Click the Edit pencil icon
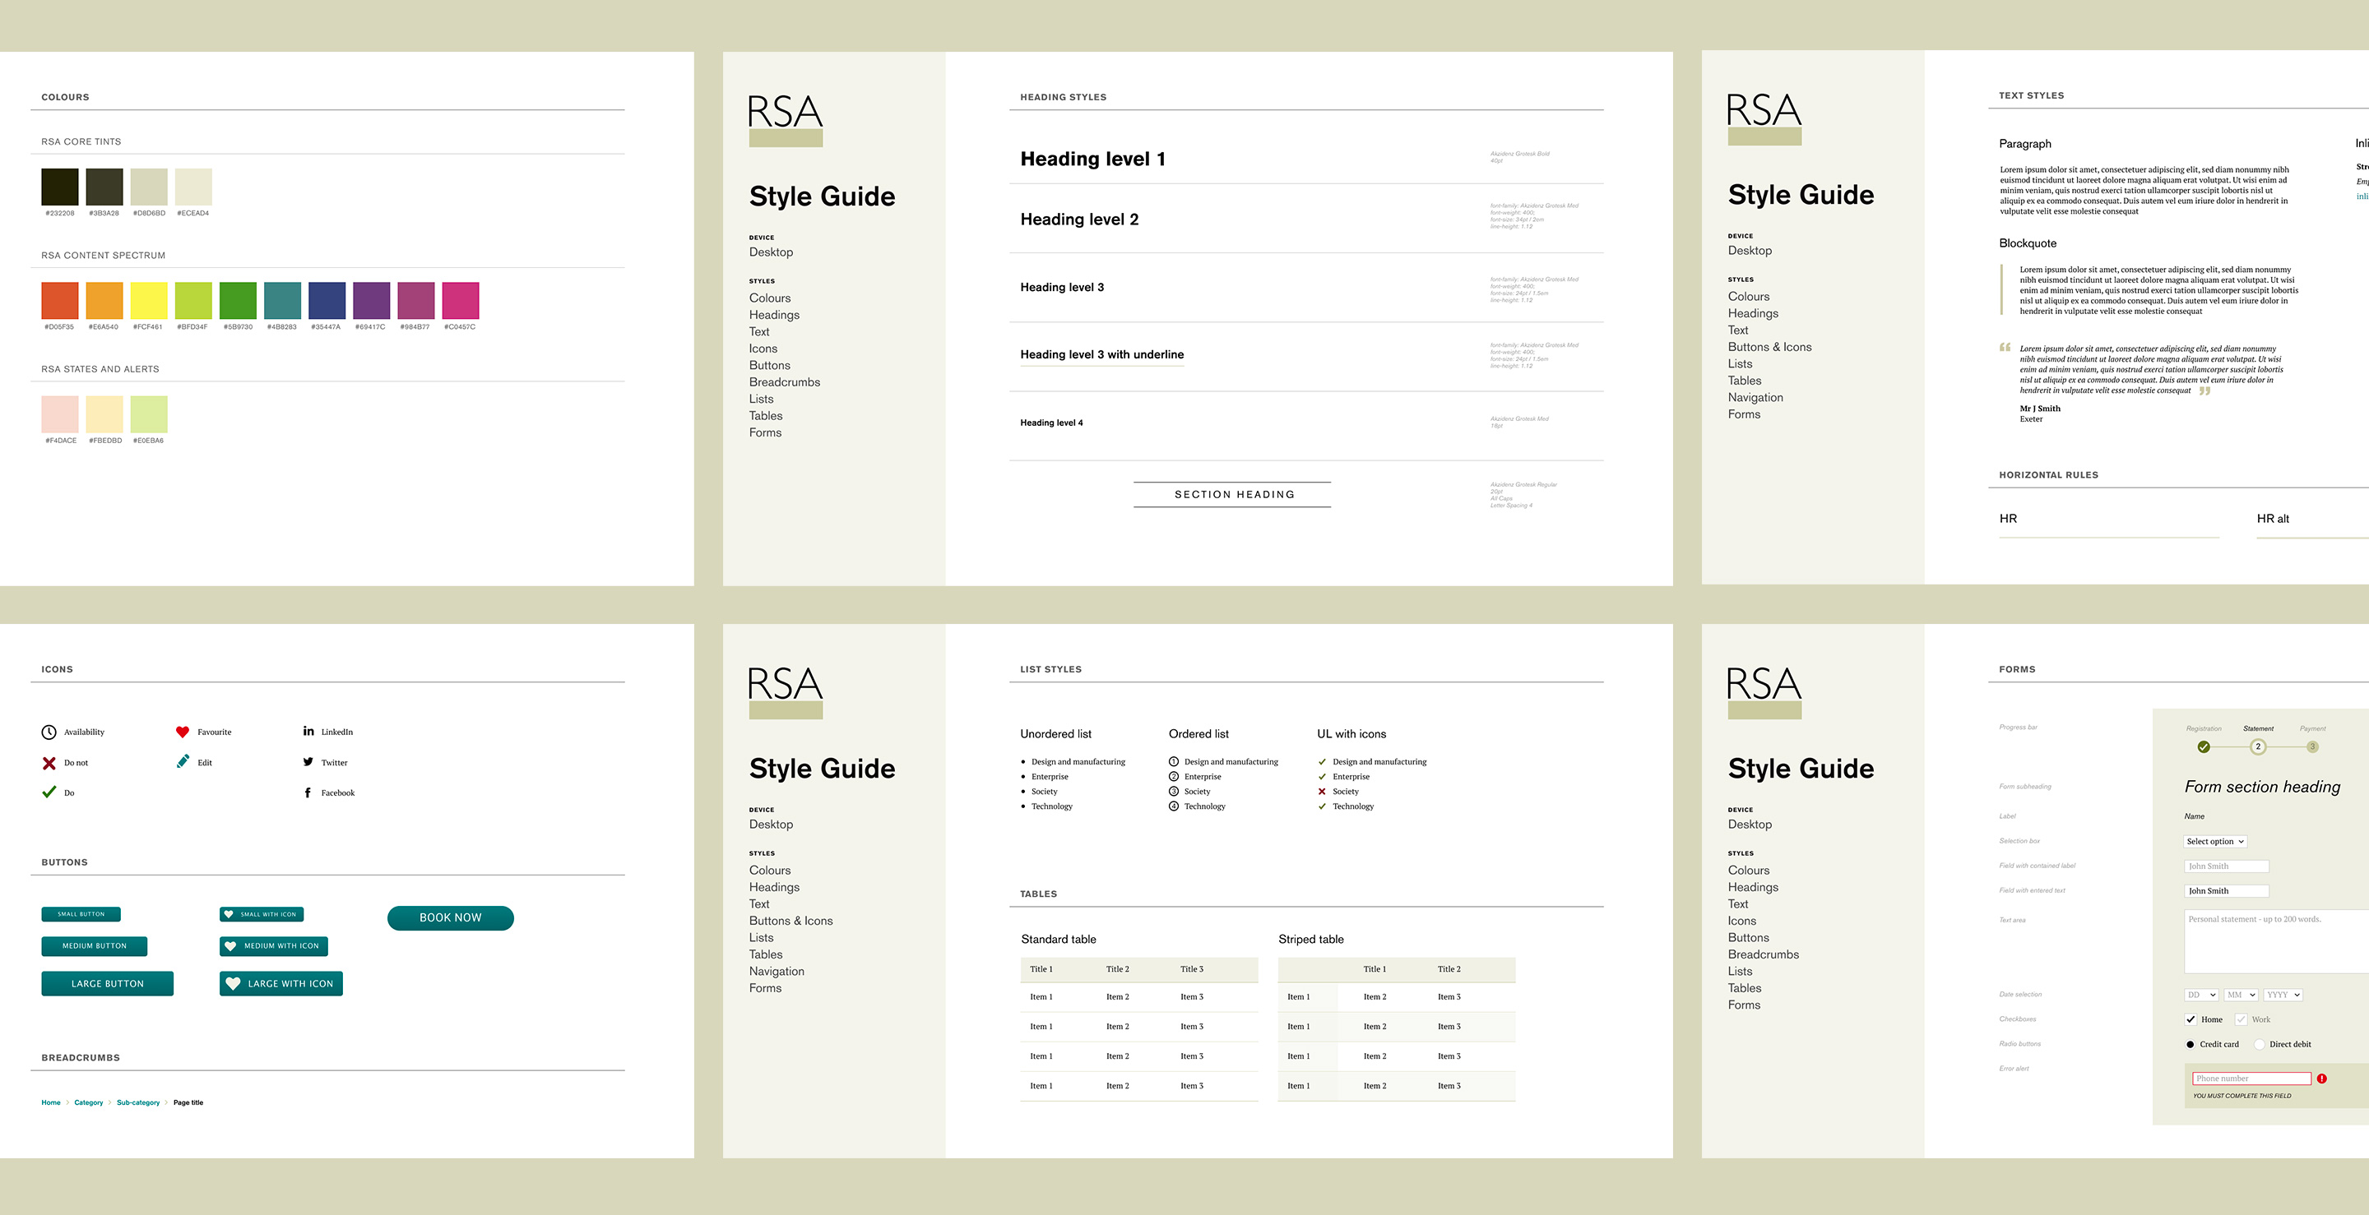 click(183, 762)
